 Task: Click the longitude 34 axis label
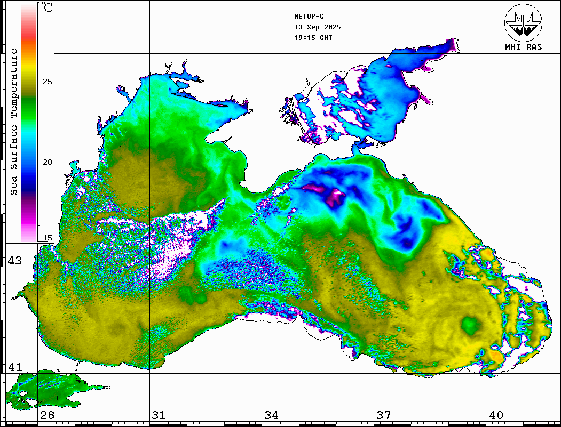click(x=271, y=415)
